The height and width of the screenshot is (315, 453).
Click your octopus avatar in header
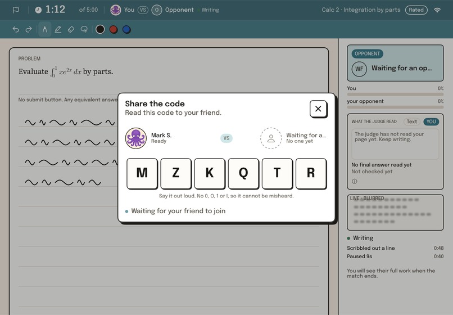pyautogui.click(x=116, y=10)
